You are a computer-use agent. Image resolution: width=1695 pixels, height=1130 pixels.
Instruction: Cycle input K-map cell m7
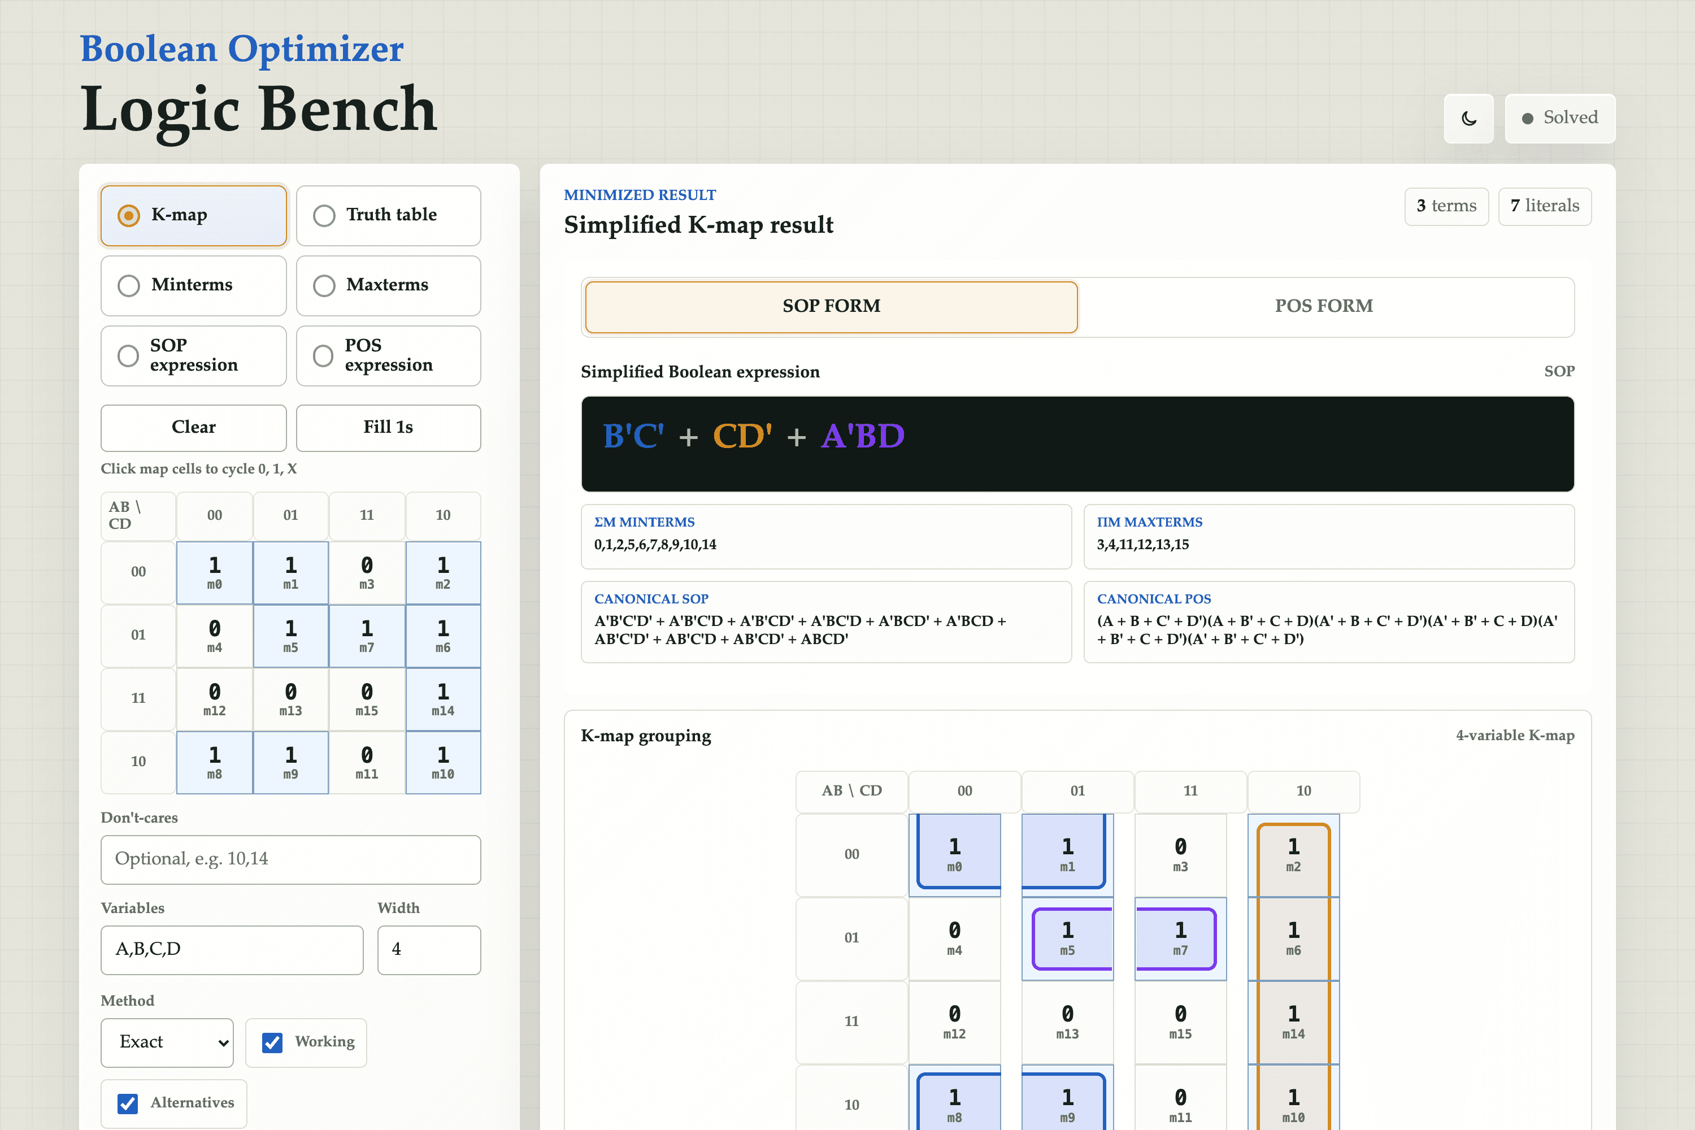[367, 636]
